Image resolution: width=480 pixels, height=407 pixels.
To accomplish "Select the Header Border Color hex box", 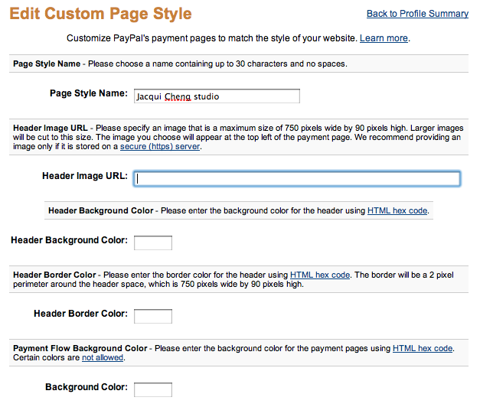I will pos(153,316).
